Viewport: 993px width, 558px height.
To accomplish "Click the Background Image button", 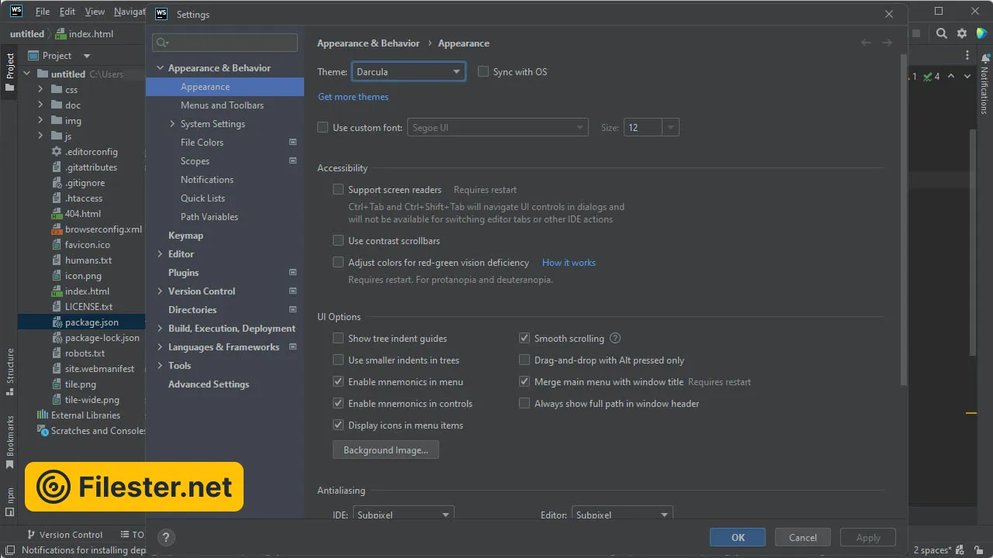I will (386, 450).
